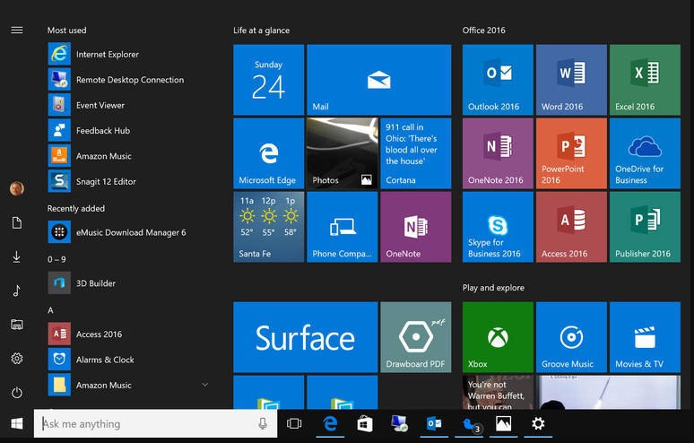Launch Word 2016 tile
The image size is (694, 443).
tap(571, 80)
